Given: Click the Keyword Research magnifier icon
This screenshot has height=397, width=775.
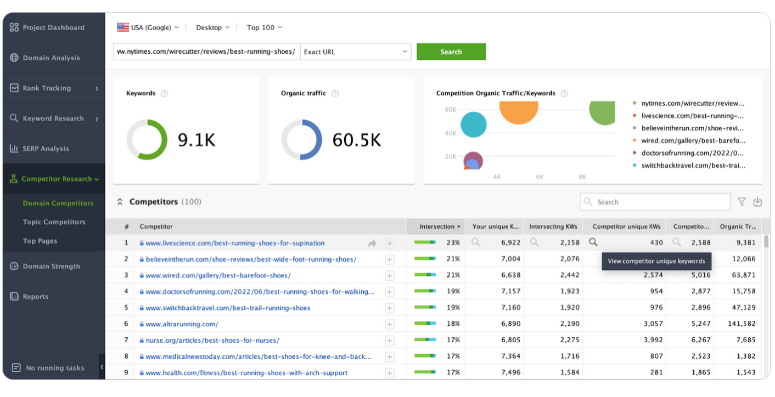Looking at the screenshot, I should point(14,118).
